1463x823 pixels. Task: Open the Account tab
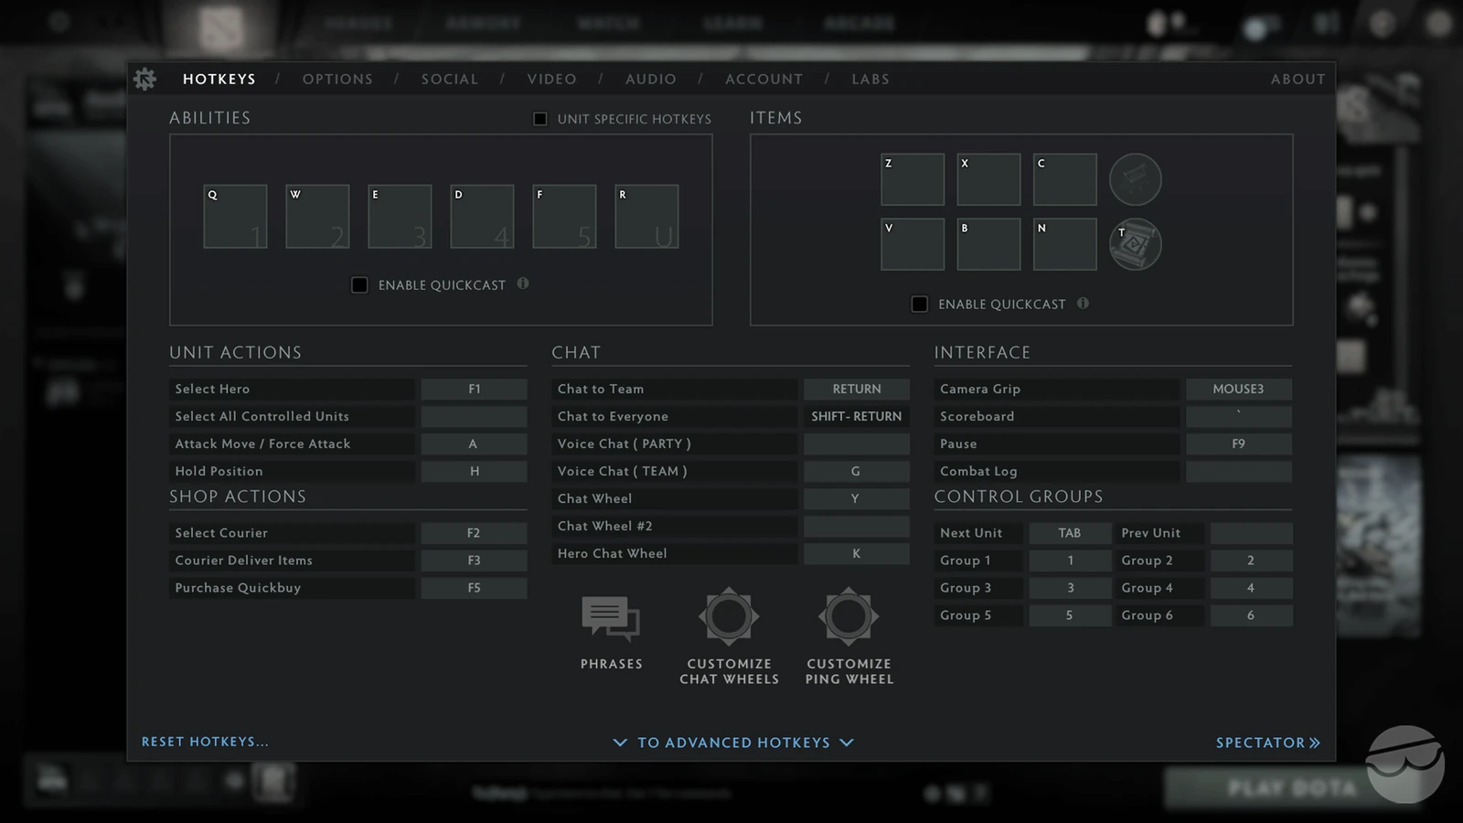pyautogui.click(x=764, y=79)
